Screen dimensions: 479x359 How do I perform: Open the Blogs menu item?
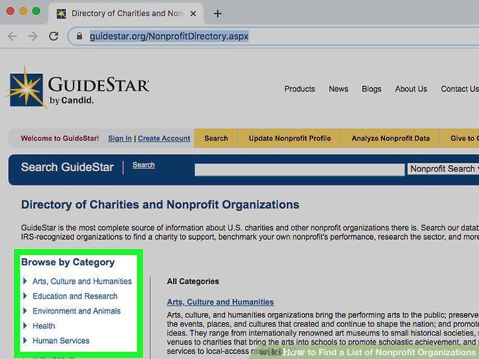coord(372,89)
